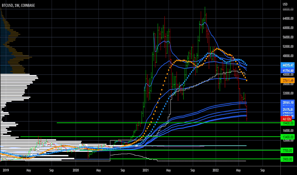This screenshot has width=297, height=175.
Task: Click the 2021 label on time axis
Action: click(146, 170)
